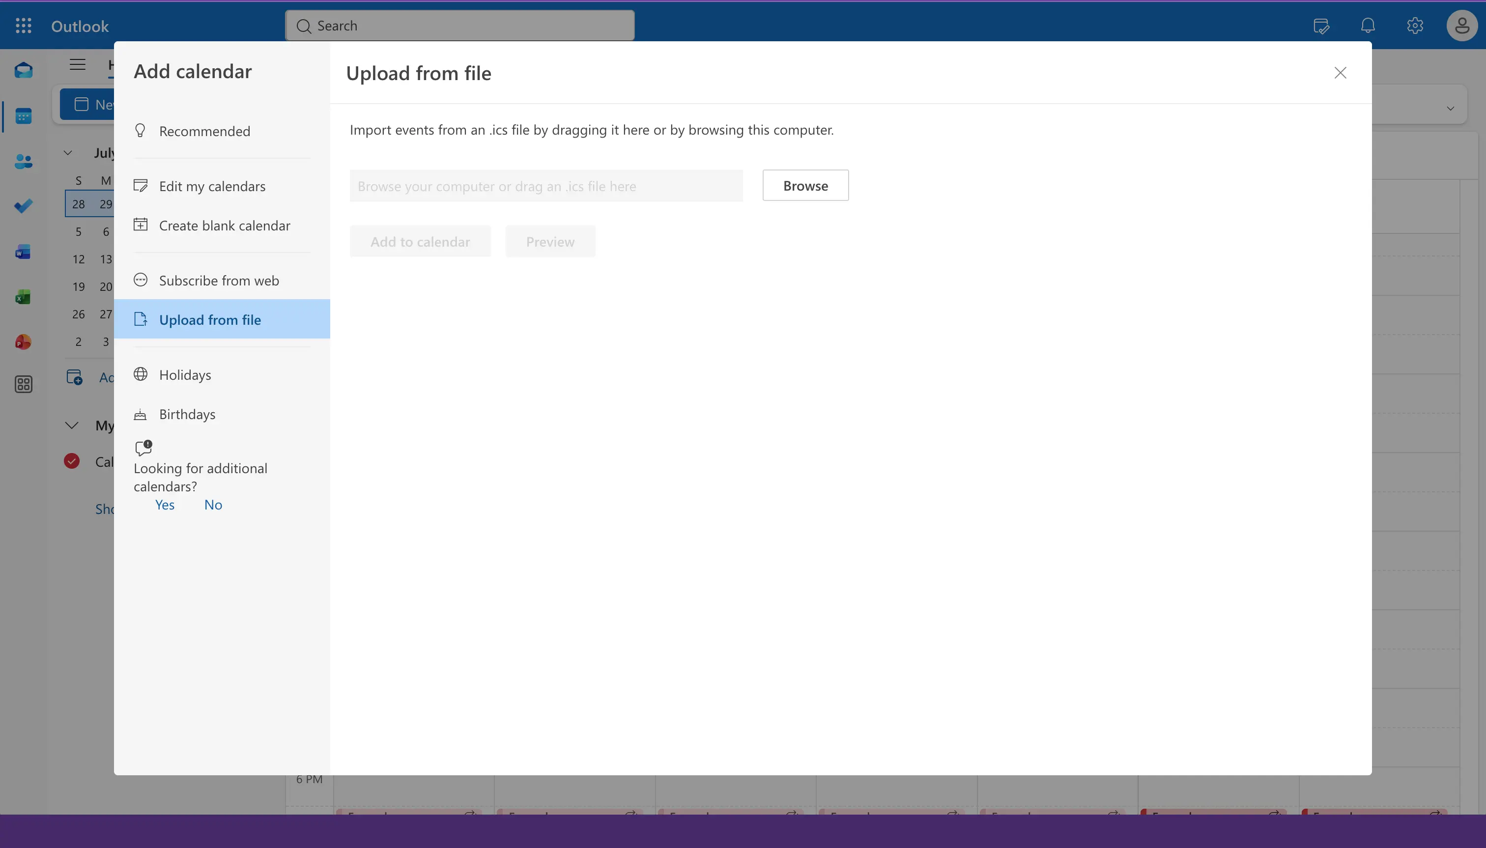The width and height of the screenshot is (1486, 848).
Task: Select day 6 in mini calendar
Action: click(x=106, y=232)
